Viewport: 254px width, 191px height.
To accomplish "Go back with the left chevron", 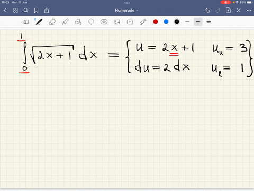I will (x=5, y=11).
